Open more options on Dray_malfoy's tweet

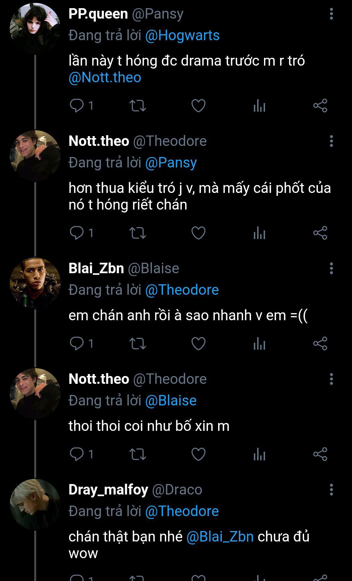[x=331, y=490]
